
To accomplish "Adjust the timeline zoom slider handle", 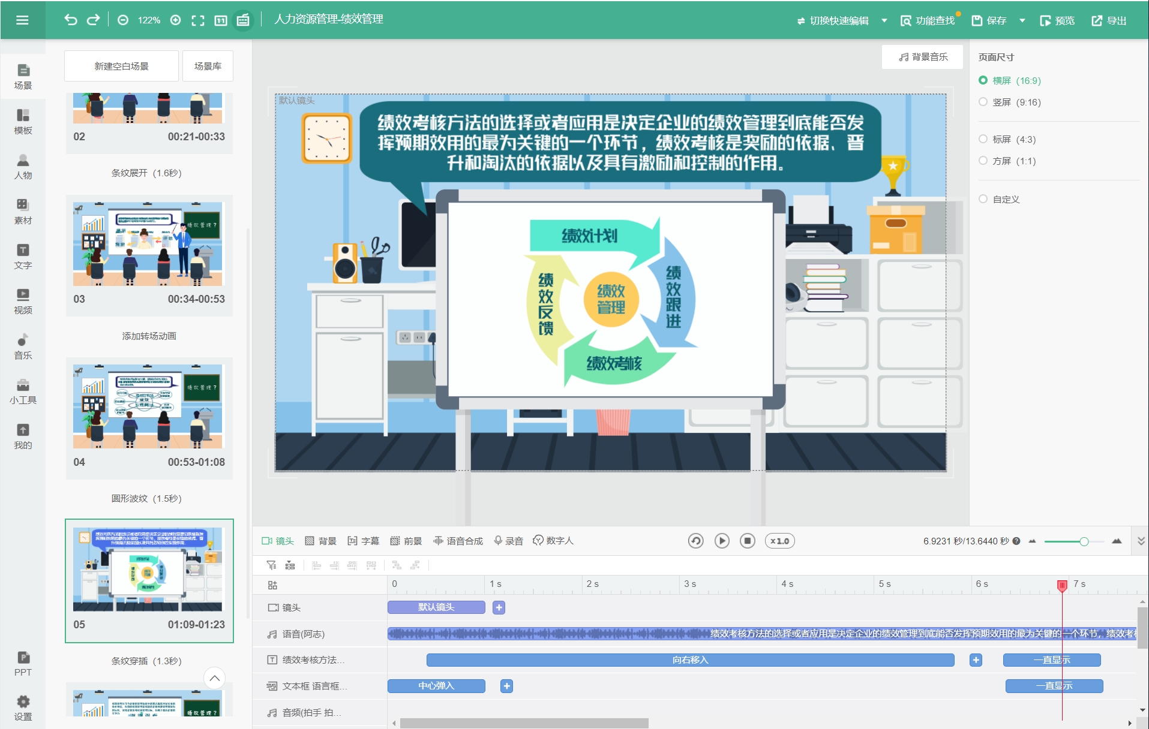I will coord(1084,541).
